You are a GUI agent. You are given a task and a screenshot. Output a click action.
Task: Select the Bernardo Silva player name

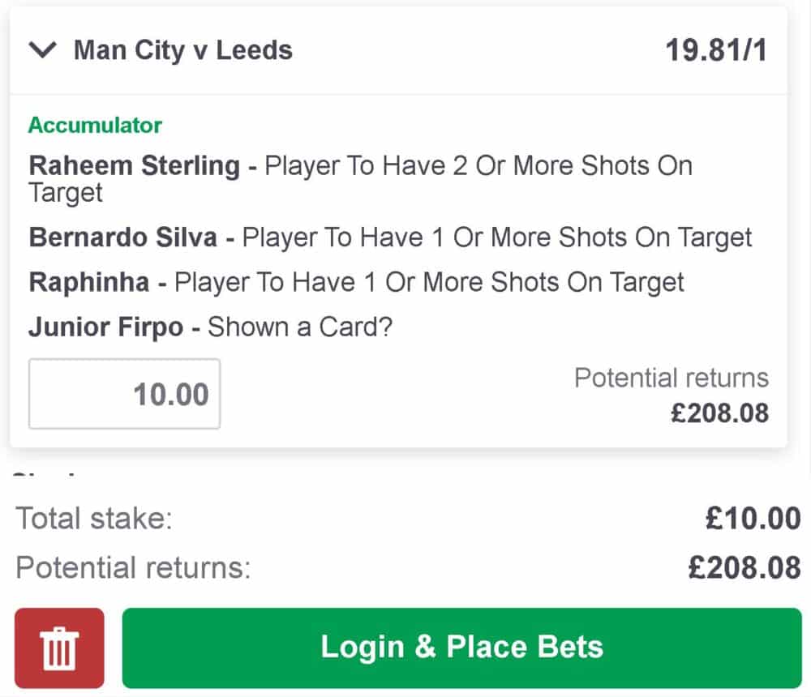point(122,237)
